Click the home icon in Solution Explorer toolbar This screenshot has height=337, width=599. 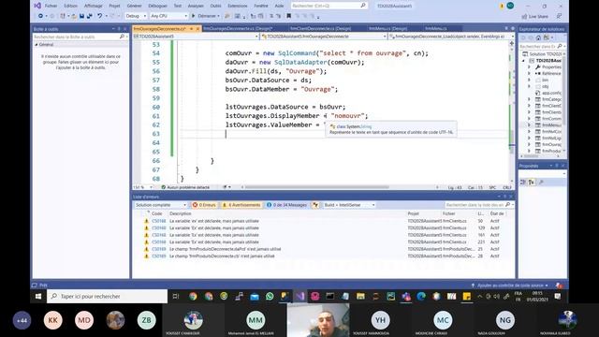click(538, 37)
